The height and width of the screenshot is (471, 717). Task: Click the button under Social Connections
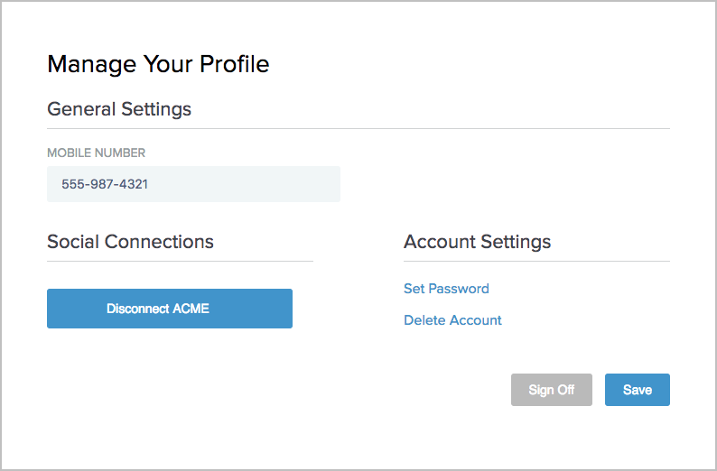(x=170, y=309)
